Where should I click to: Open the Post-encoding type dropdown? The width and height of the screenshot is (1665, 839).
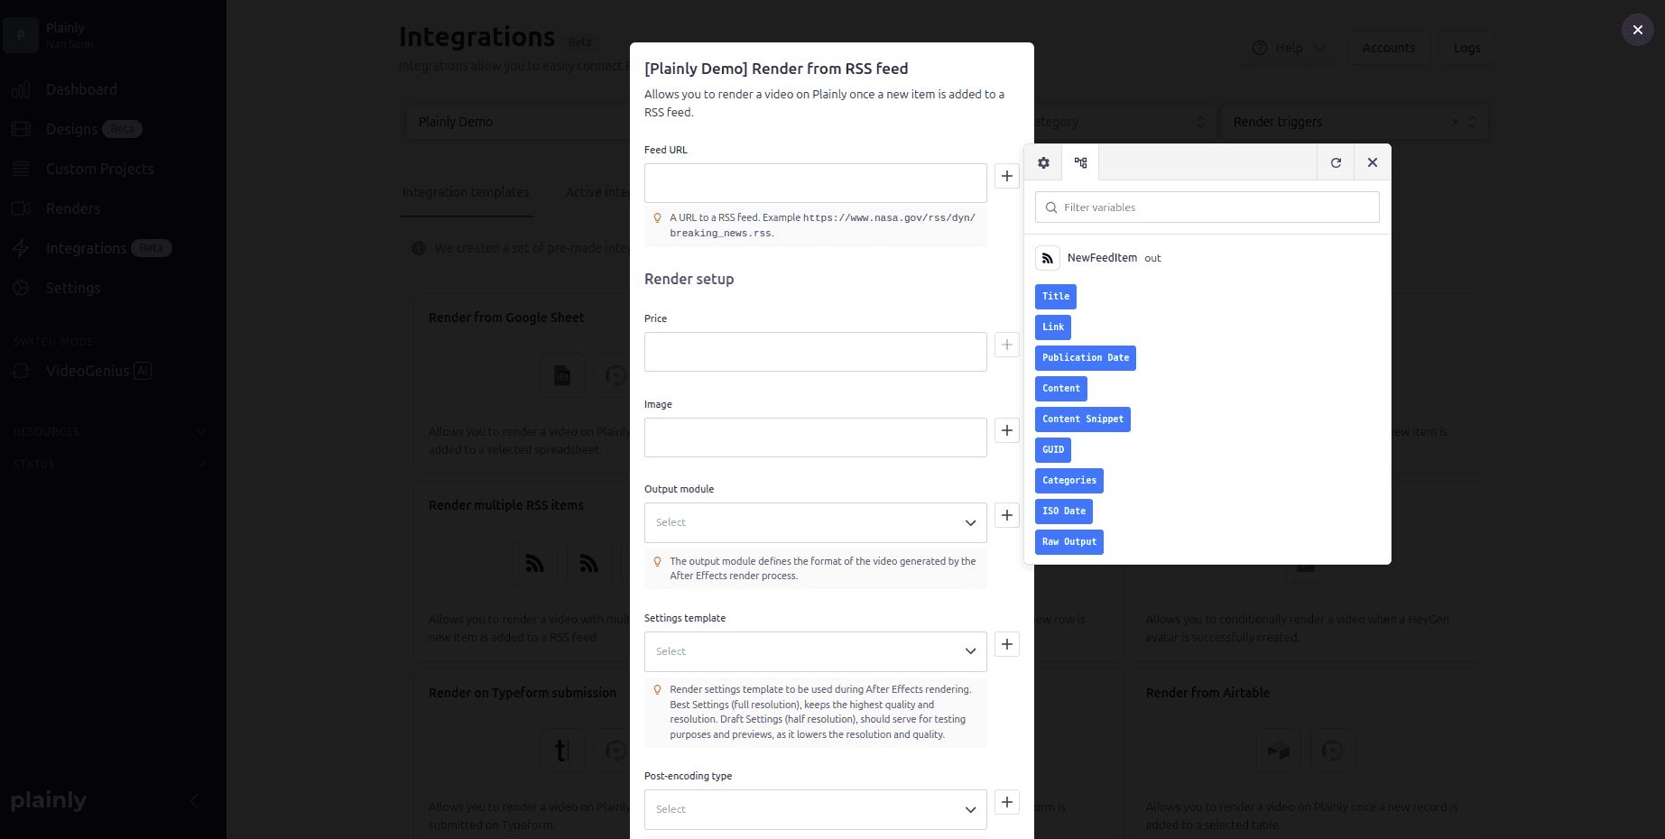(x=816, y=809)
